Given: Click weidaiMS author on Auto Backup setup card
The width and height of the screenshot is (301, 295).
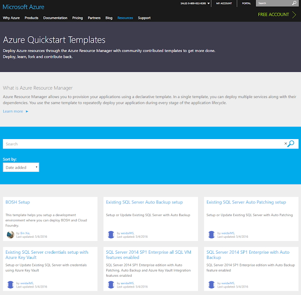Looking at the screenshot, I should [x=127, y=233].
